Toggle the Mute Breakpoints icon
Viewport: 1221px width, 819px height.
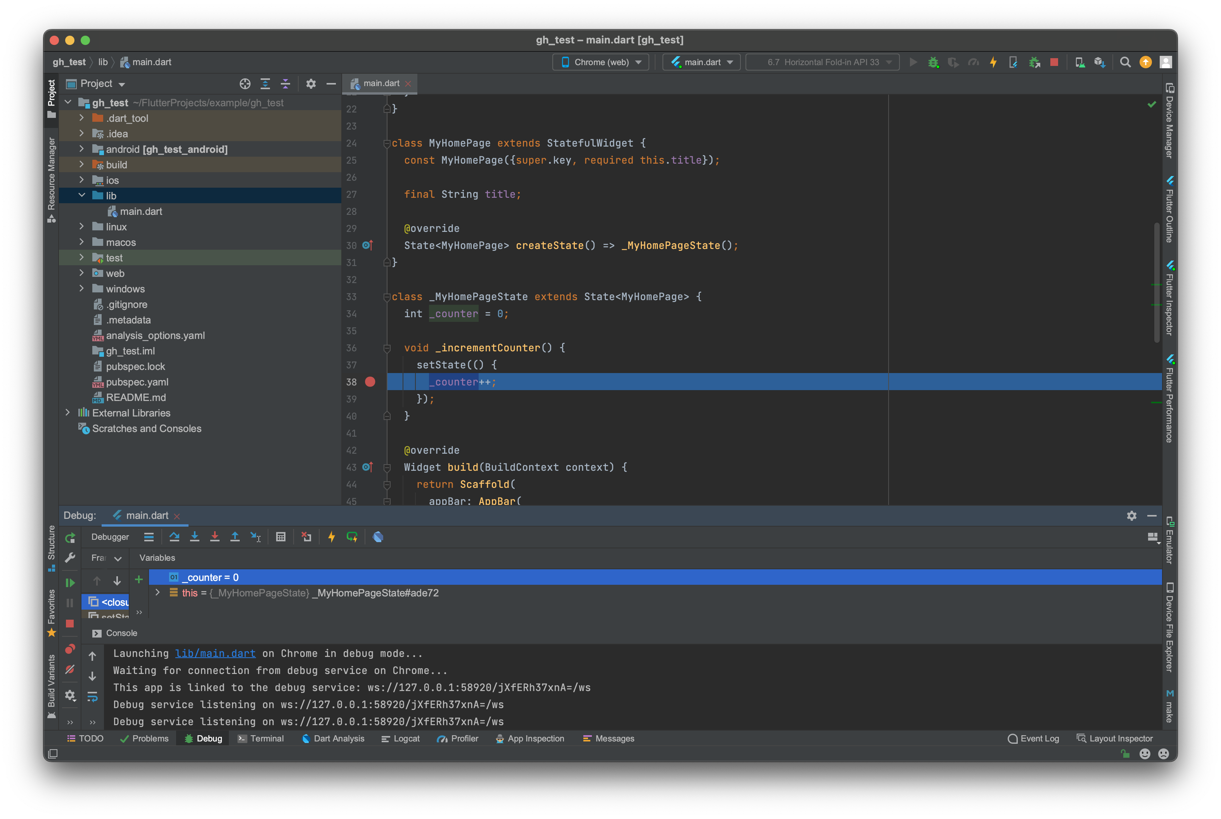tap(70, 670)
